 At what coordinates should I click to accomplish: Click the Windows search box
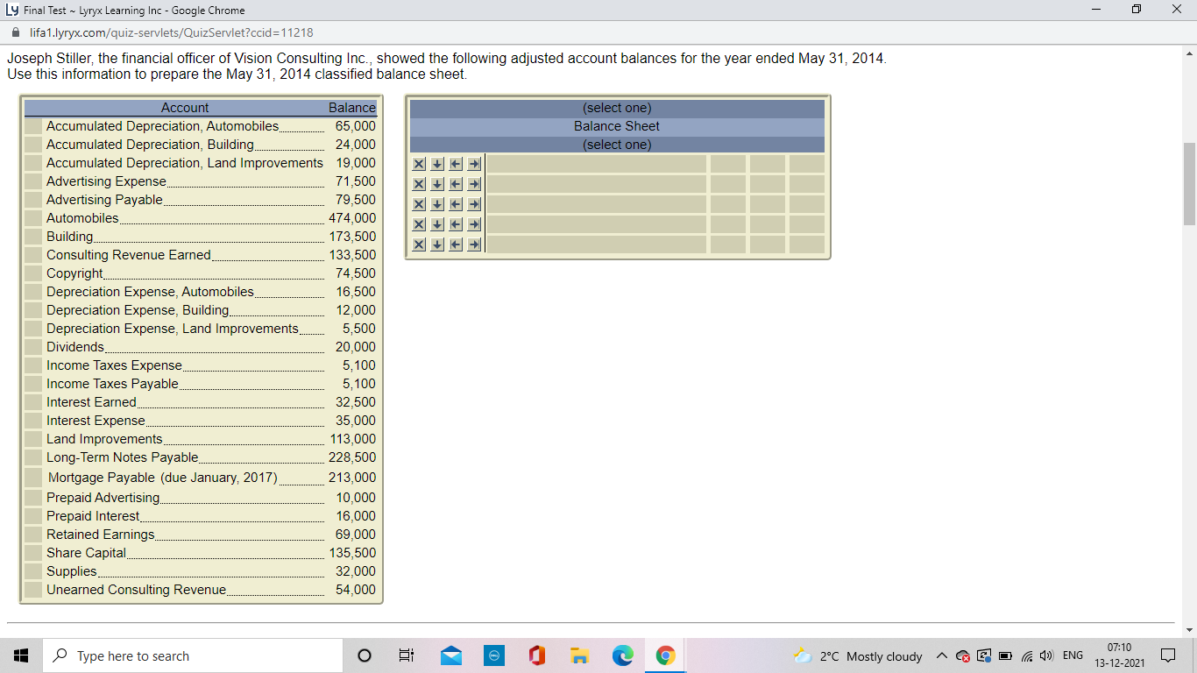point(193,655)
